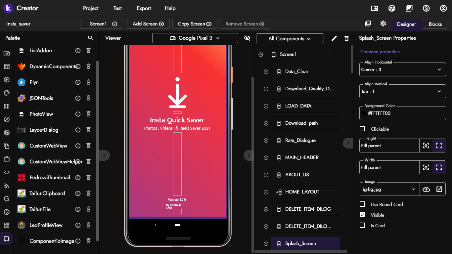Enable the Is Card checkbox

(362, 225)
